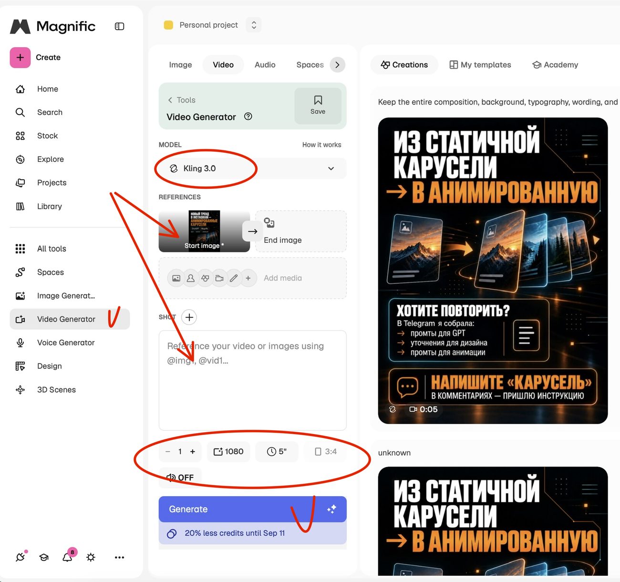Click the plus icon in Add media
Viewport: 620px width, 582px height.
[x=248, y=278]
